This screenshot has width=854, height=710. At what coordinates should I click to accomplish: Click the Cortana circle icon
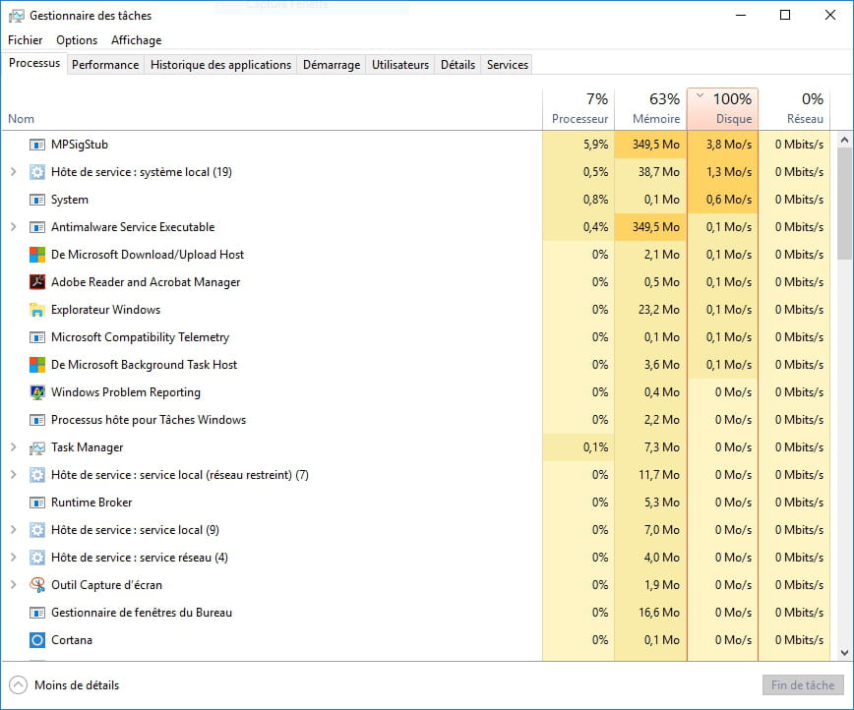[x=37, y=640]
